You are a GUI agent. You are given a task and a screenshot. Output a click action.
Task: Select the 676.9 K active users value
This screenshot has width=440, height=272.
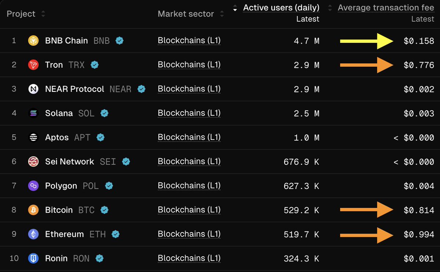301,161
